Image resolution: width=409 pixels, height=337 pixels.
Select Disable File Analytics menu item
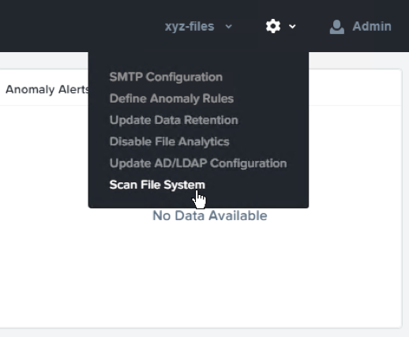tap(169, 142)
